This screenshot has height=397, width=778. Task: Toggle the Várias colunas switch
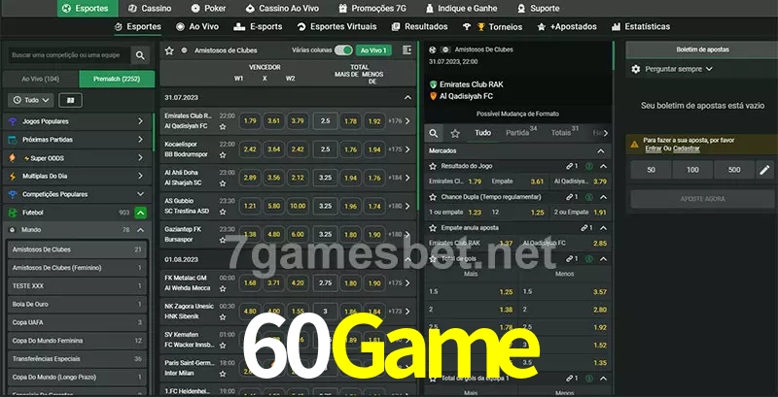coord(343,50)
